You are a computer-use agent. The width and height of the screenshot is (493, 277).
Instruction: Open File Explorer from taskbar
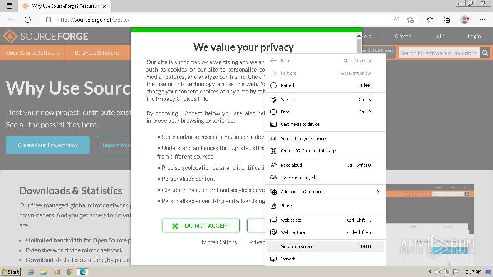pyautogui.click(x=44, y=272)
